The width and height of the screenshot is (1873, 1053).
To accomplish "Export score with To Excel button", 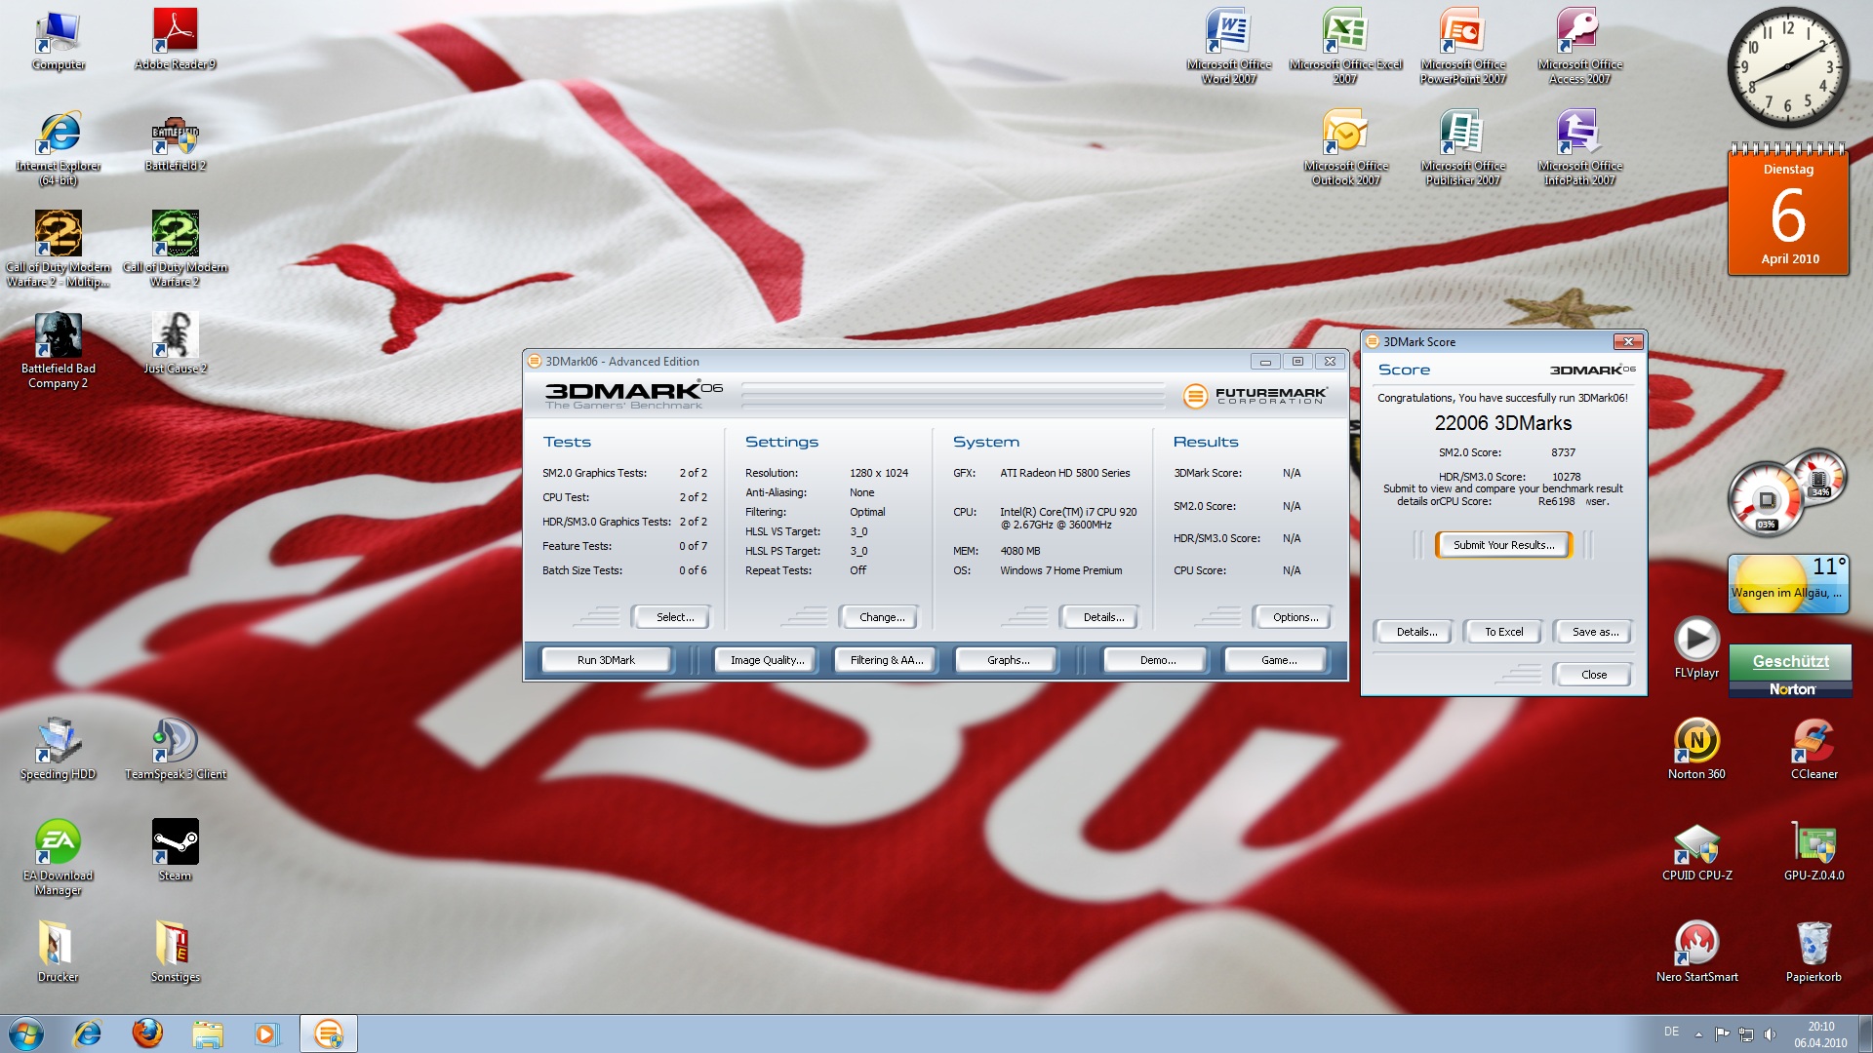I will pos(1503,632).
